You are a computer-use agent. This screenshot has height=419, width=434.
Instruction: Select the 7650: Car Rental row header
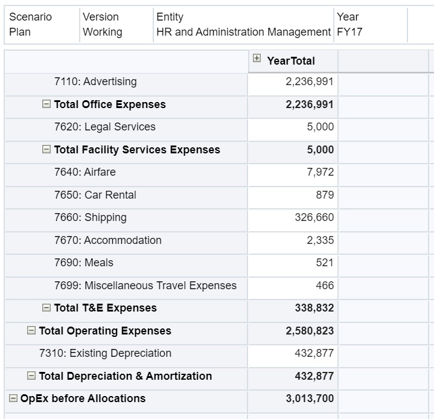click(95, 195)
